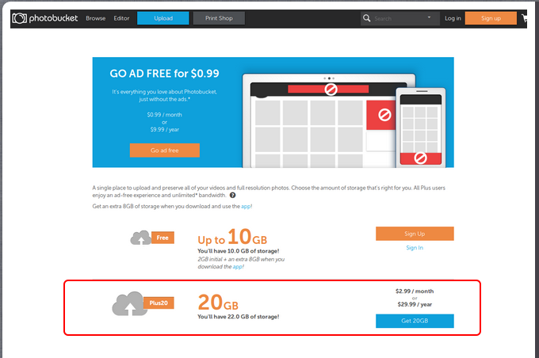The width and height of the screenshot is (539, 358).
Task: Open the Editor page
Action: pos(121,18)
